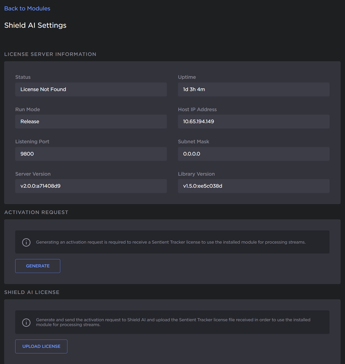
Task: Click the Shield AI Settings page title
Action: coord(35,25)
